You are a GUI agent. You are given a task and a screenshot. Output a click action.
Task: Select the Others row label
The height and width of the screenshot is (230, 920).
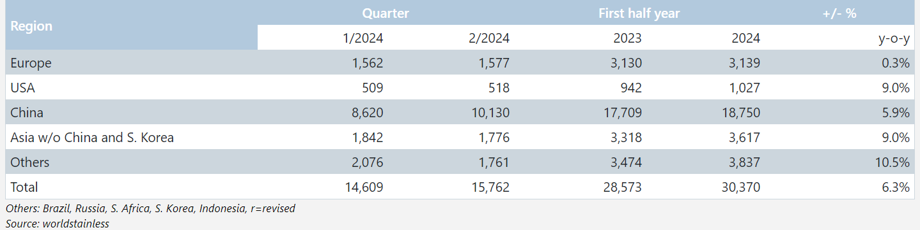pyautogui.click(x=29, y=162)
